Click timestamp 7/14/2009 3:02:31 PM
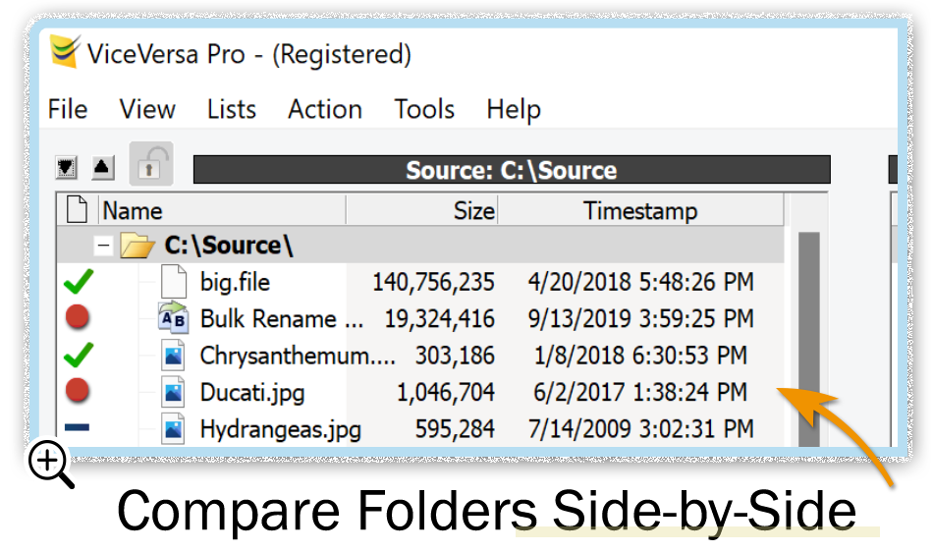Viewport: 933px width, 552px height. tap(641, 429)
